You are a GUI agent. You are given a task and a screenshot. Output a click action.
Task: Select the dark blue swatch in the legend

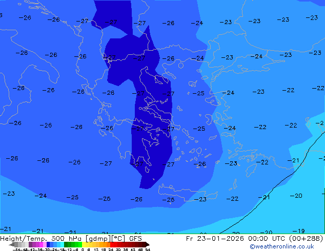coord(48,244)
